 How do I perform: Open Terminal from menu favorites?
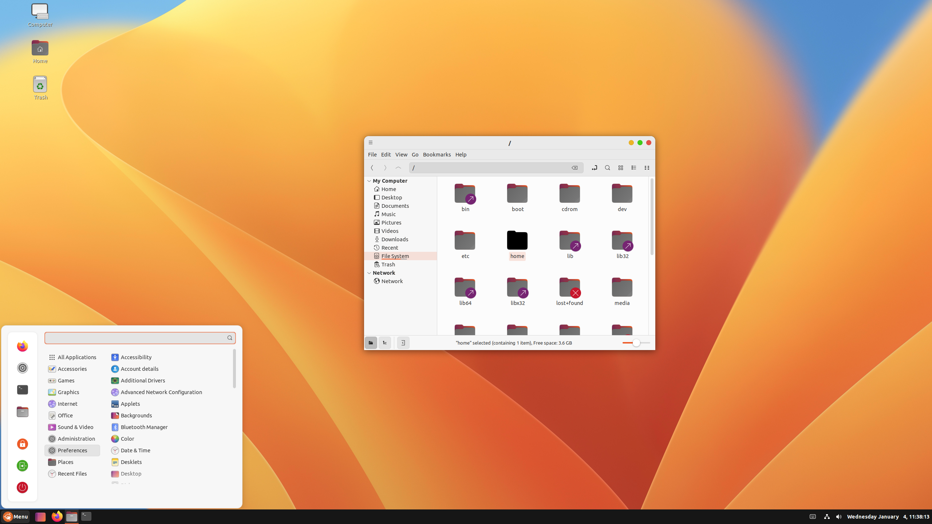23,390
